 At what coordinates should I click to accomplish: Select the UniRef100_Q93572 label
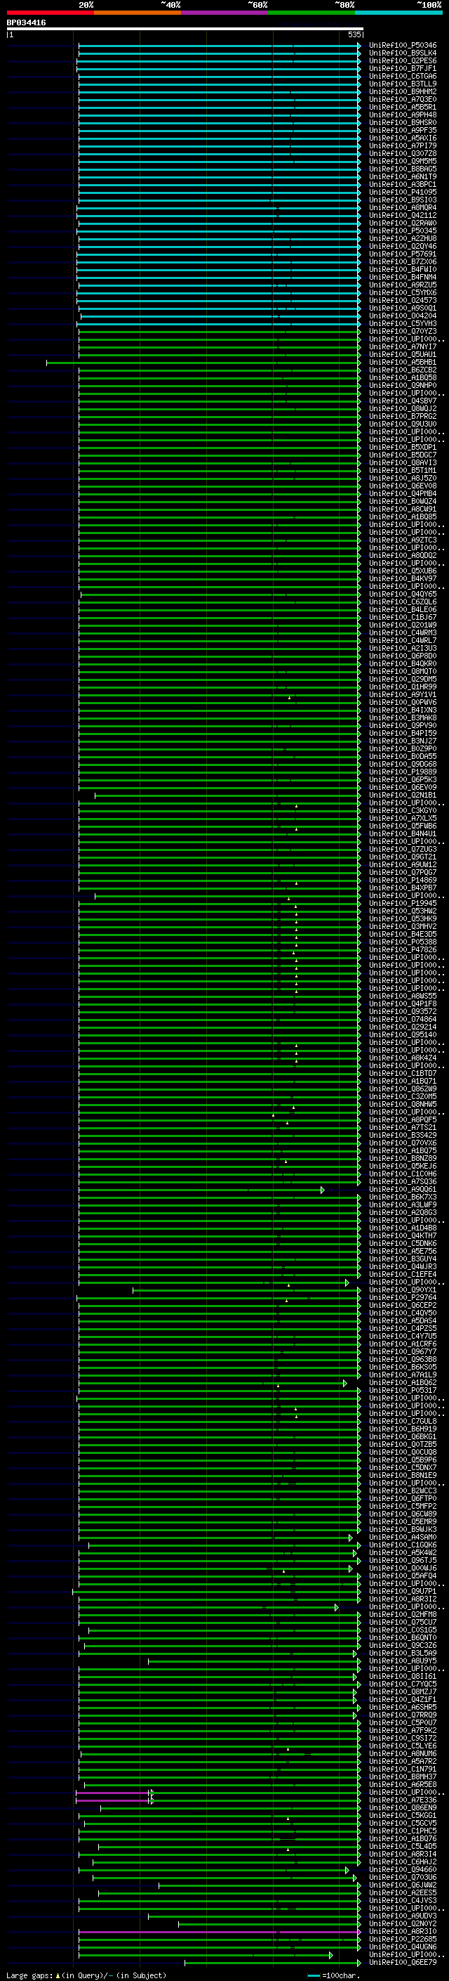(x=403, y=1012)
